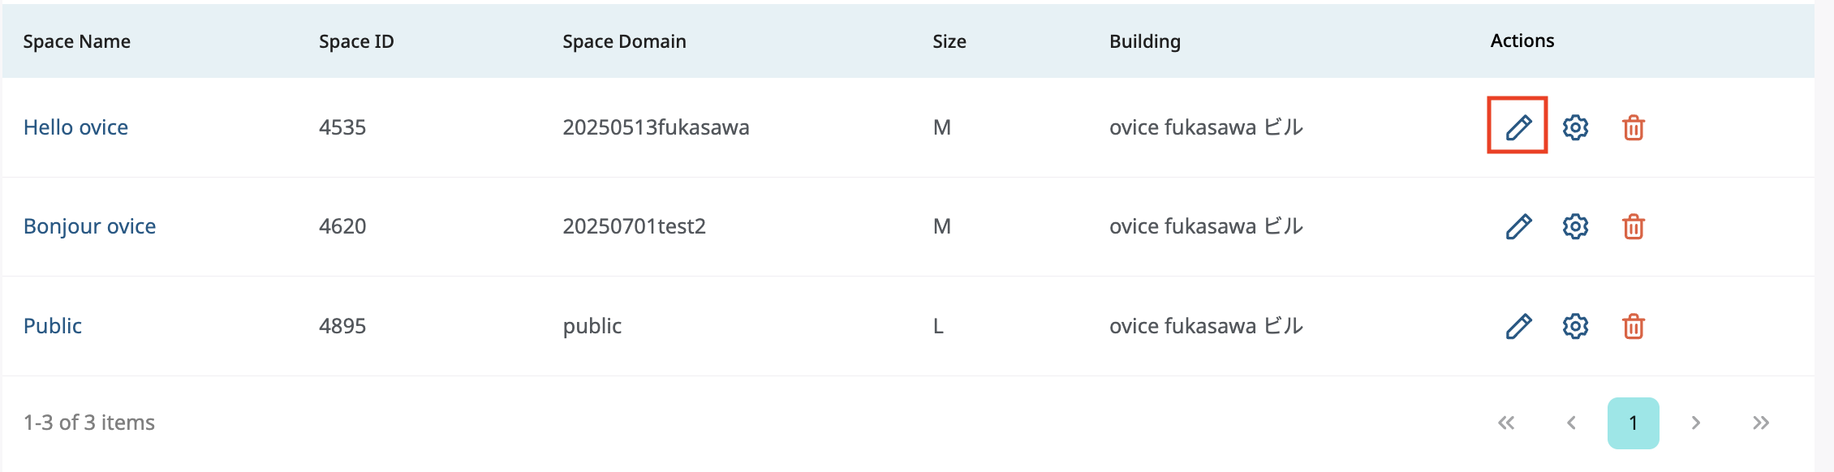Open settings for Public space
This screenshot has width=1834, height=472.
pyautogui.click(x=1575, y=326)
